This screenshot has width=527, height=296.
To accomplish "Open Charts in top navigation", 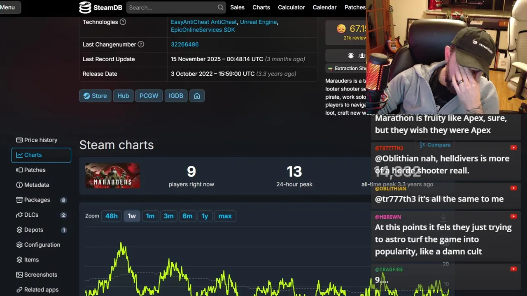I will pos(261,7).
